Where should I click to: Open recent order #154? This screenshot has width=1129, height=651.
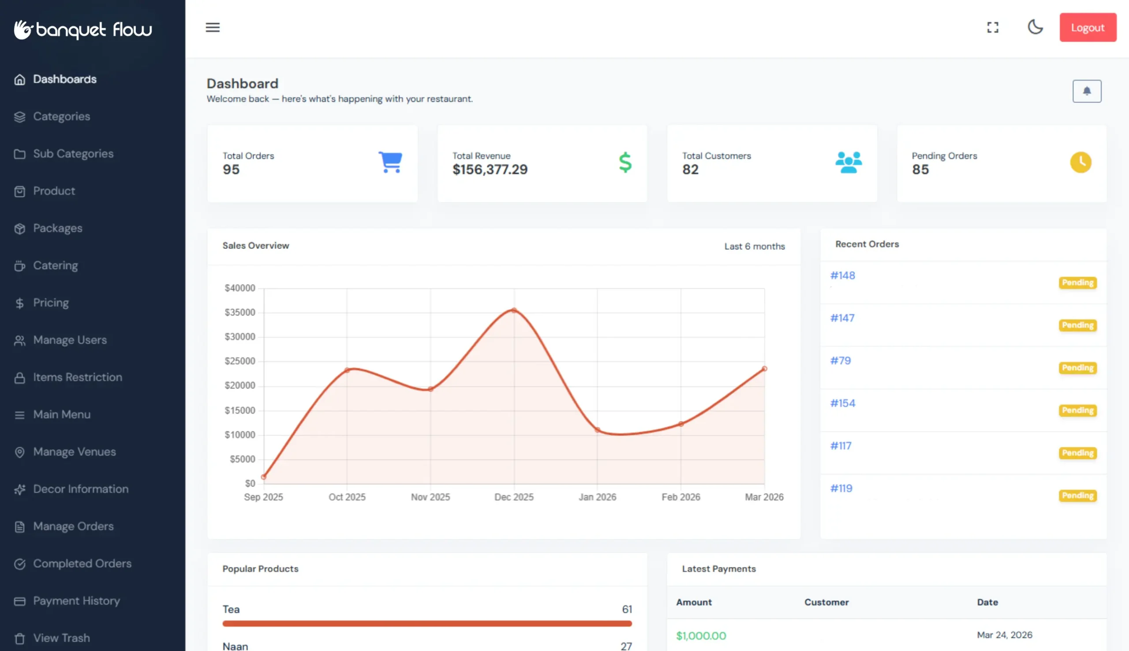coord(842,403)
